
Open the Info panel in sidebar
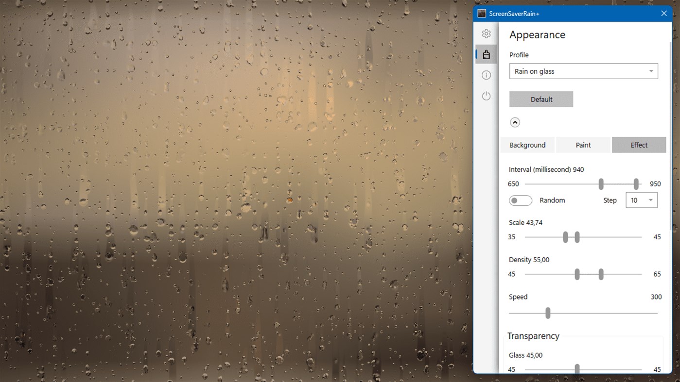(x=486, y=75)
